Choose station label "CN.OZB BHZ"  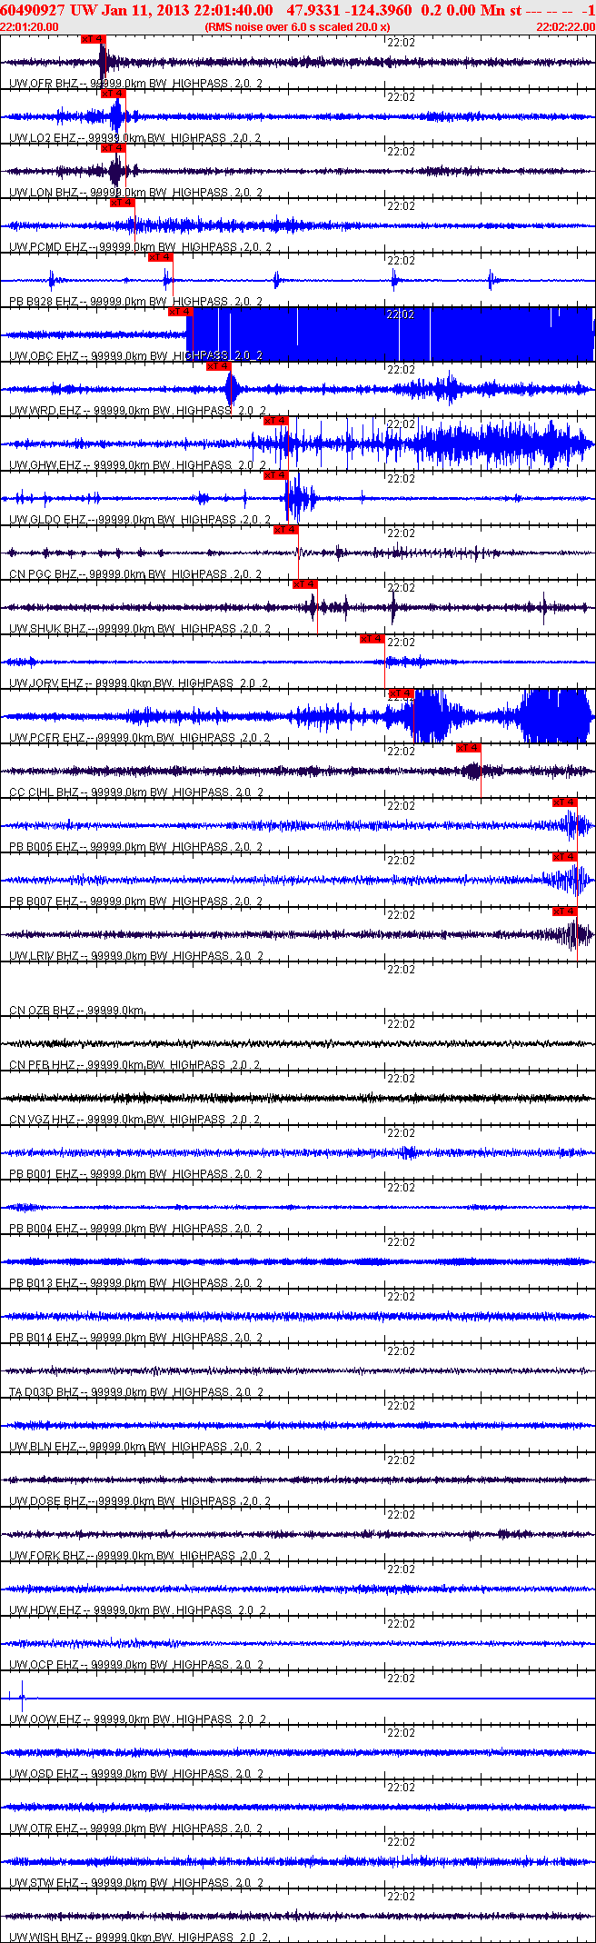42,1011
